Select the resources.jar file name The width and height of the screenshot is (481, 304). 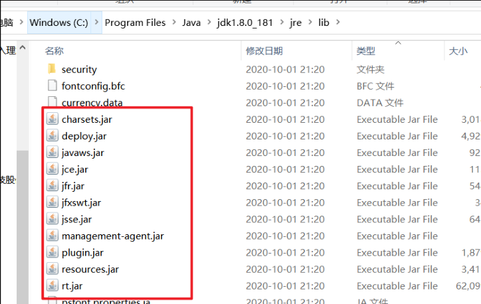pyautogui.click(x=90, y=269)
